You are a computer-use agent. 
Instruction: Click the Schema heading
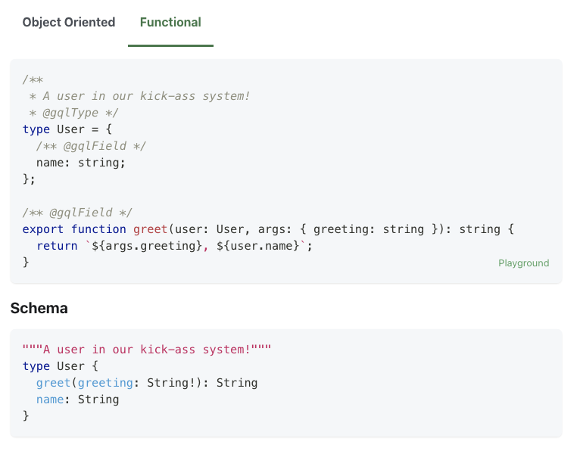tap(39, 308)
